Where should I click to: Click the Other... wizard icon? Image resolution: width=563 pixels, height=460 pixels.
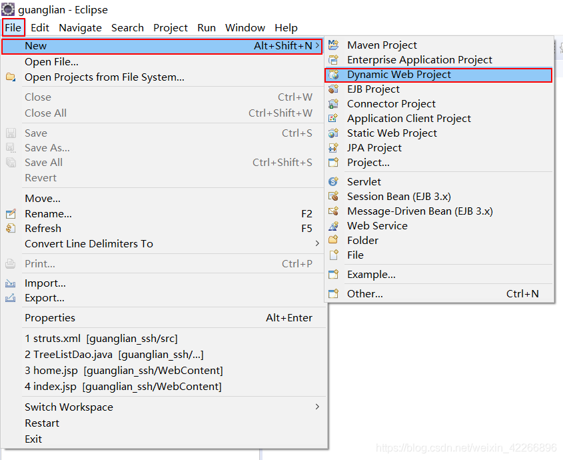[333, 293]
